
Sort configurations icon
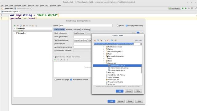[36, 26]
